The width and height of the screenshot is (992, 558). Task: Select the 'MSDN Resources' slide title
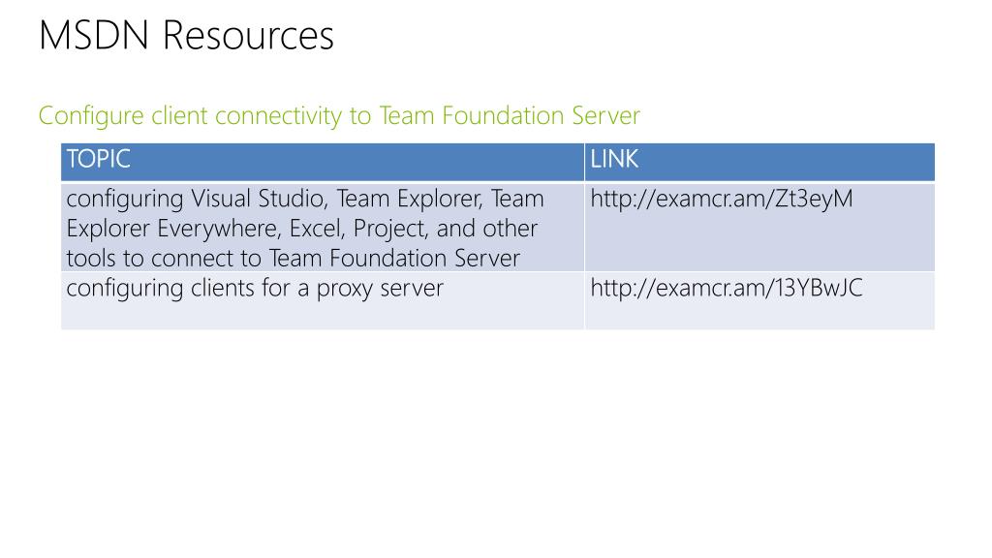tap(186, 36)
